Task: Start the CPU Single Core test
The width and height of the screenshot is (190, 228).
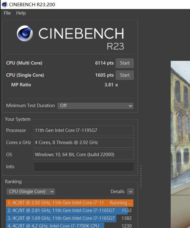Action: pyautogui.click(x=125, y=75)
